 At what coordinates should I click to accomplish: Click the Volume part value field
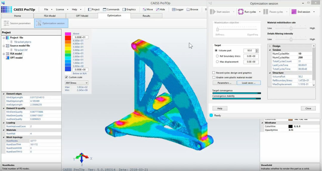click(249, 51)
